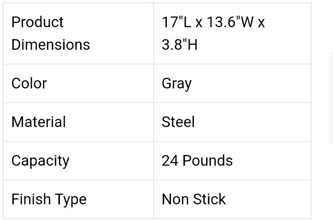Click the word Dimensions in first row
The width and height of the screenshot is (333, 220).
click(50, 45)
